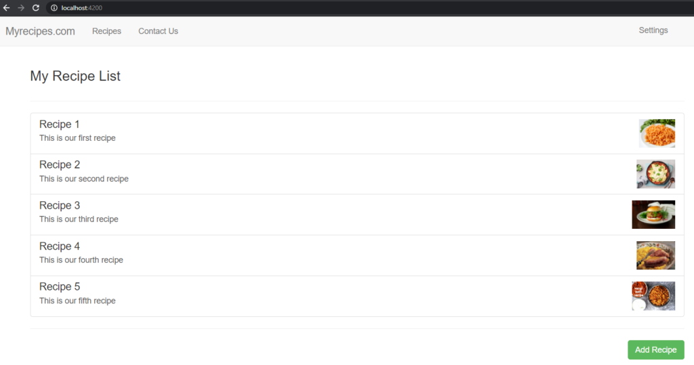
Task: Open the Recipes nav item
Action: [106, 31]
